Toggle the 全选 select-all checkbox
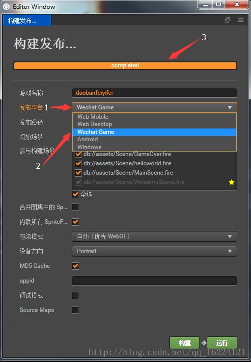 [x=75, y=194]
